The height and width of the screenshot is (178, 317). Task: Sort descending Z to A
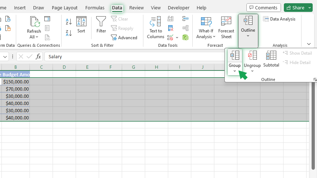(69, 33)
